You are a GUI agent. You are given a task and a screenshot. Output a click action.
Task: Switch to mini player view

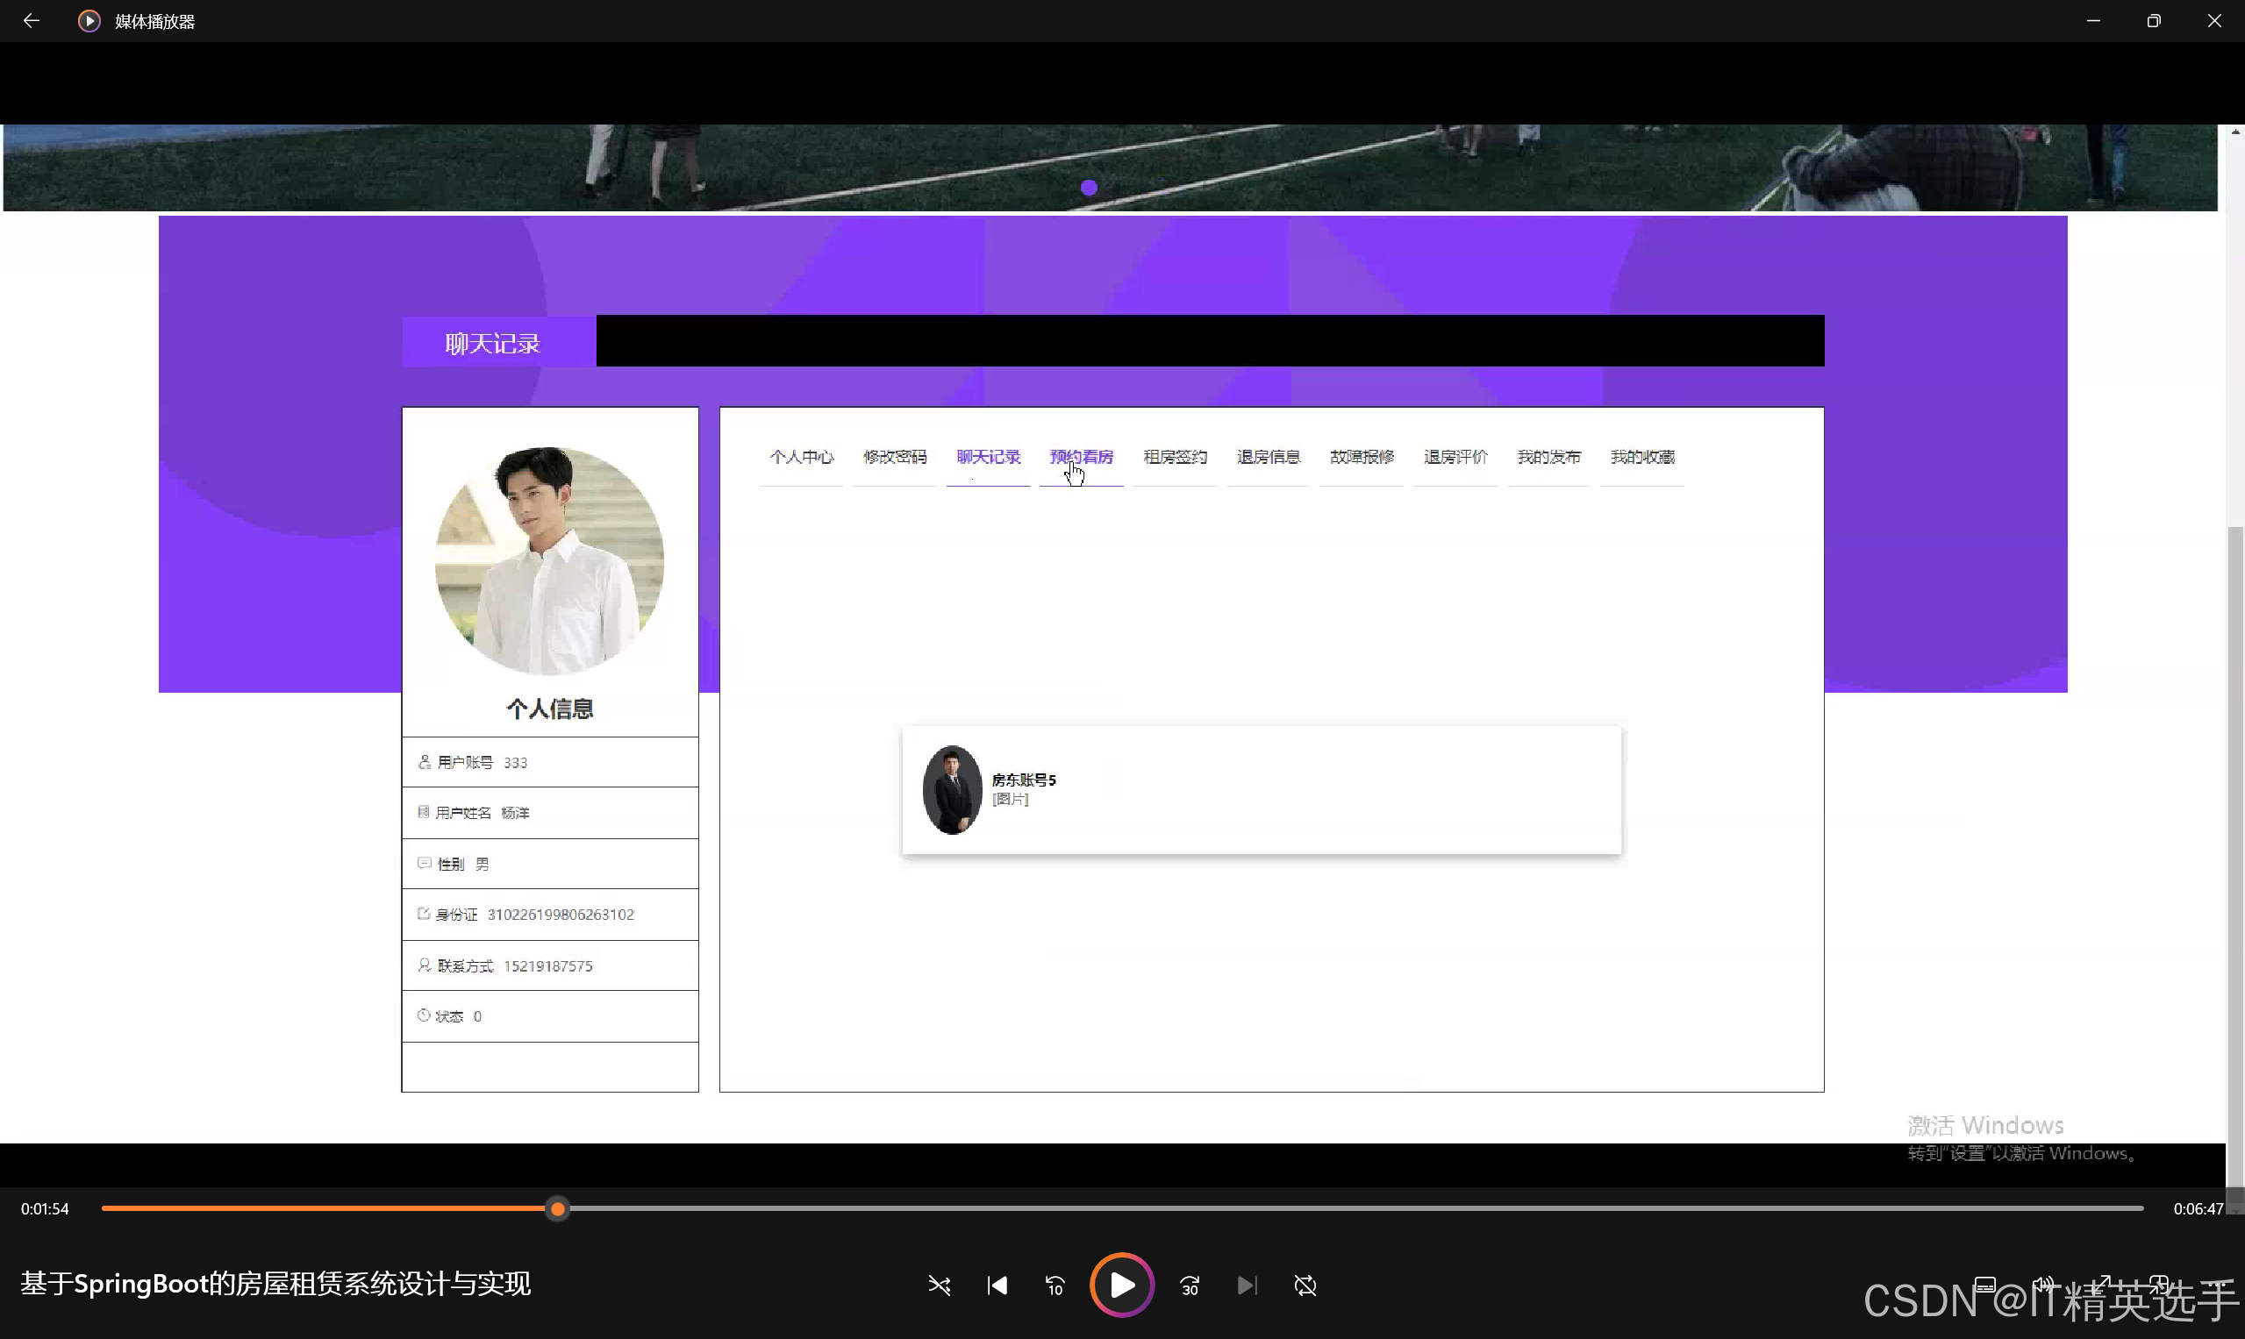[x=2159, y=1284]
